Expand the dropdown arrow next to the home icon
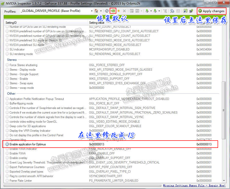Screen dimensions: 230x189 click(x=101, y=11)
